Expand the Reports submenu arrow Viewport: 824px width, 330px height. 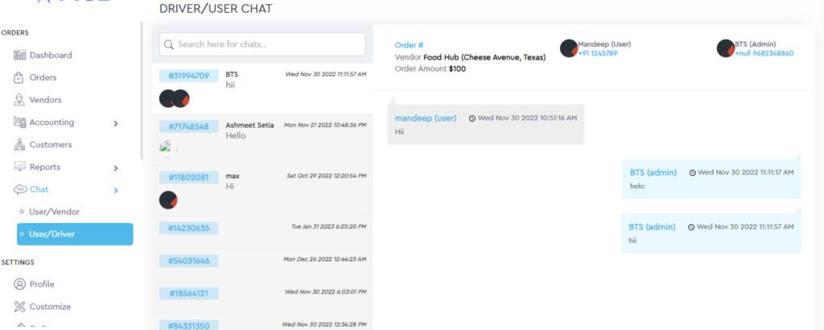click(x=116, y=168)
